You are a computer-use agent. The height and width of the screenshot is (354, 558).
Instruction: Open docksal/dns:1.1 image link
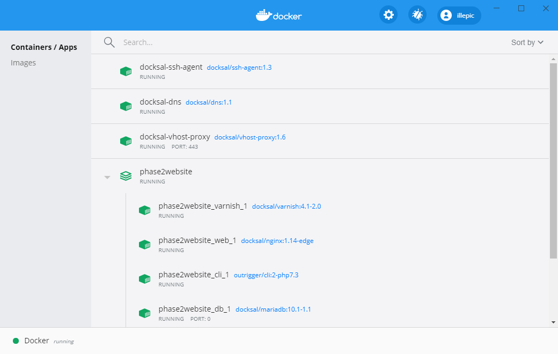click(209, 102)
